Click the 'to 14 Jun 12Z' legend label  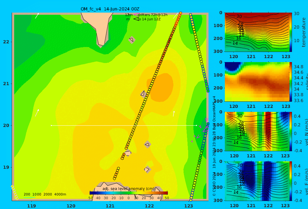tap(149, 19)
